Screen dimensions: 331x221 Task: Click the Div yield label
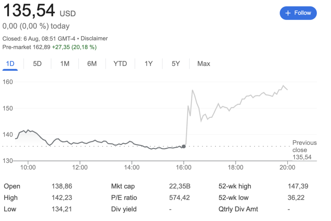pyautogui.click(x=124, y=209)
